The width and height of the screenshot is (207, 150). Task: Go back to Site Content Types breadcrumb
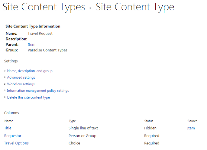[44, 7]
